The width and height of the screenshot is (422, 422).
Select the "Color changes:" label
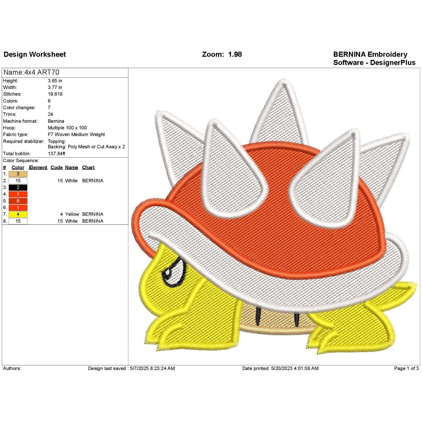(x=19, y=108)
